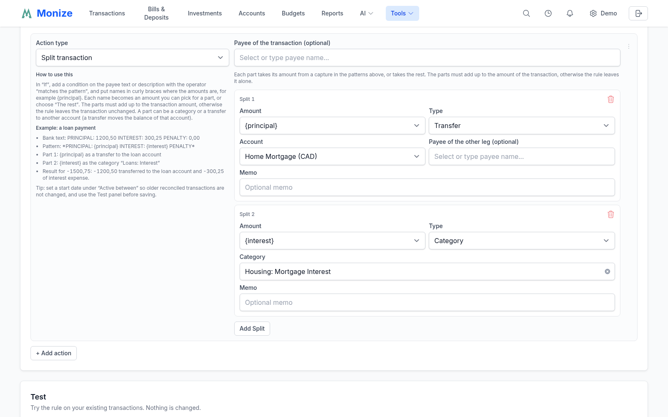This screenshot has height=417, width=668.
Task: Open the {interest} amount dropdown
Action: 332,241
